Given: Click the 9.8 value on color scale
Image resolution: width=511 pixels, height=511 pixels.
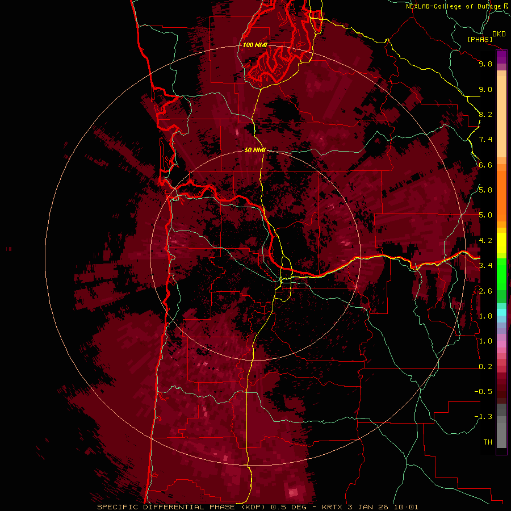Looking at the screenshot, I should click(485, 64).
